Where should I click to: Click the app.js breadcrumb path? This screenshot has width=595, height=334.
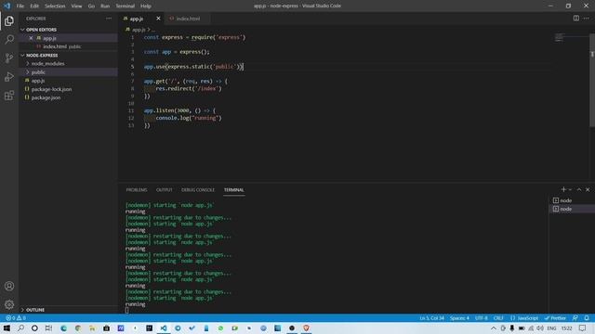[139, 29]
